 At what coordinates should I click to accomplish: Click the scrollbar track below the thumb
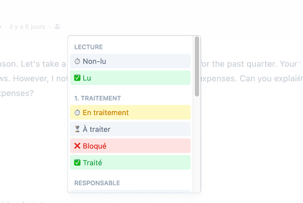click(x=197, y=144)
